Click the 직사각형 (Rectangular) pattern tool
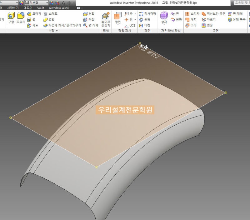This screenshot has height=220, width=250. click(147, 14)
